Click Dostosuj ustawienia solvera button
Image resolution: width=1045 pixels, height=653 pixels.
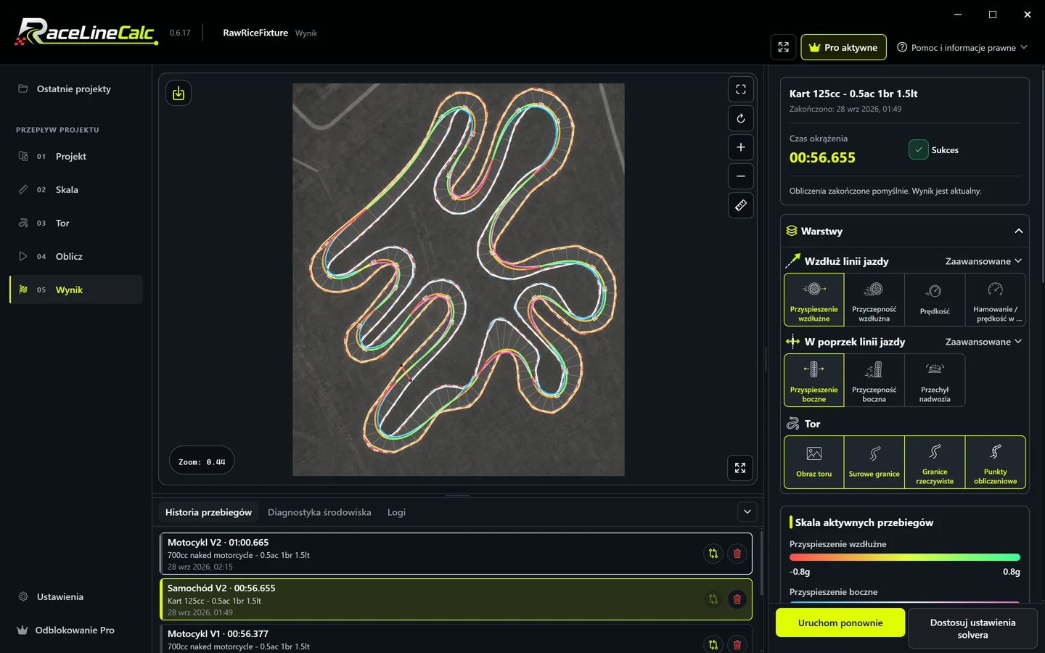[x=972, y=628]
